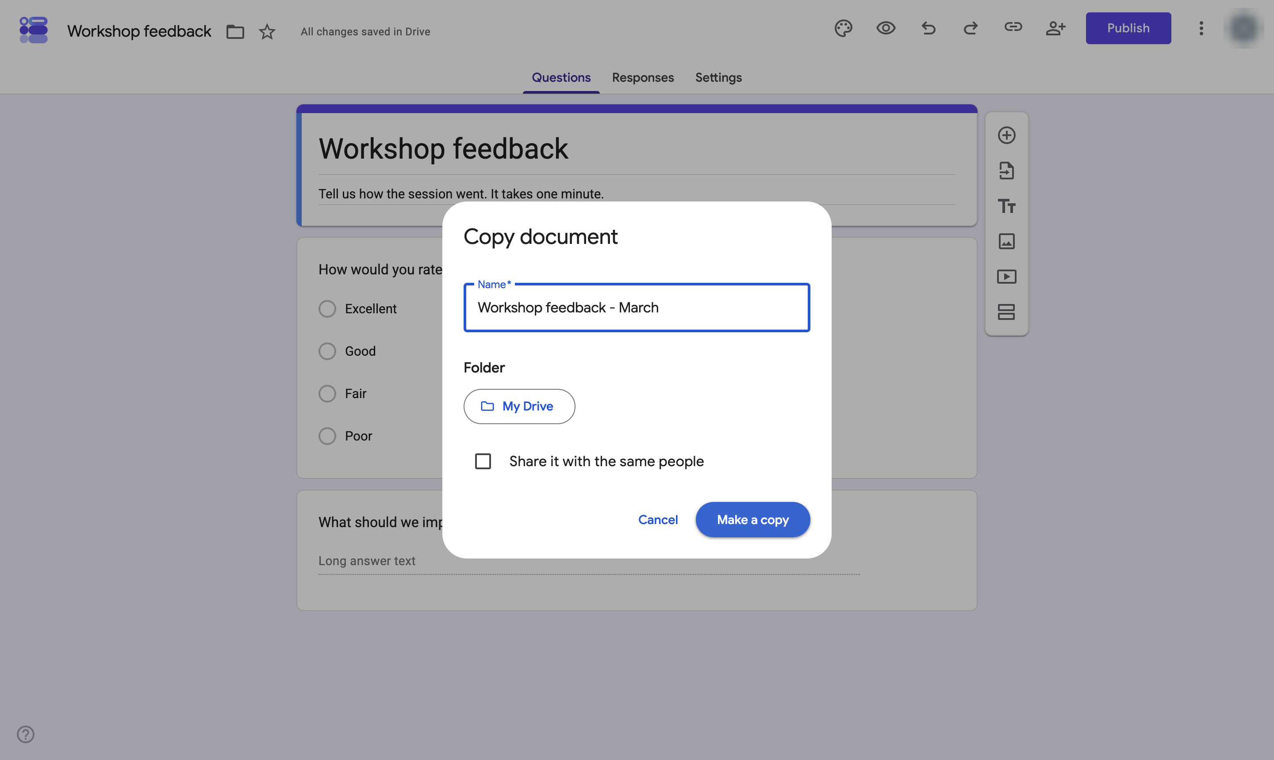Screen dimensions: 1274x760
Task: Click the form title Workshop feedback heading
Action: tap(443, 149)
